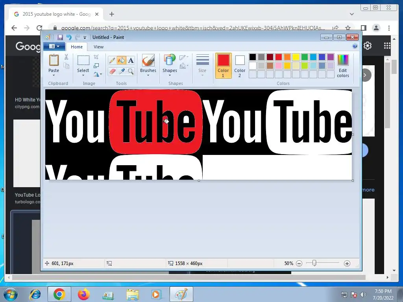
Task: Click the Chrome profile avatar icon
Action: pyautogui.click(x=376, y=28)
